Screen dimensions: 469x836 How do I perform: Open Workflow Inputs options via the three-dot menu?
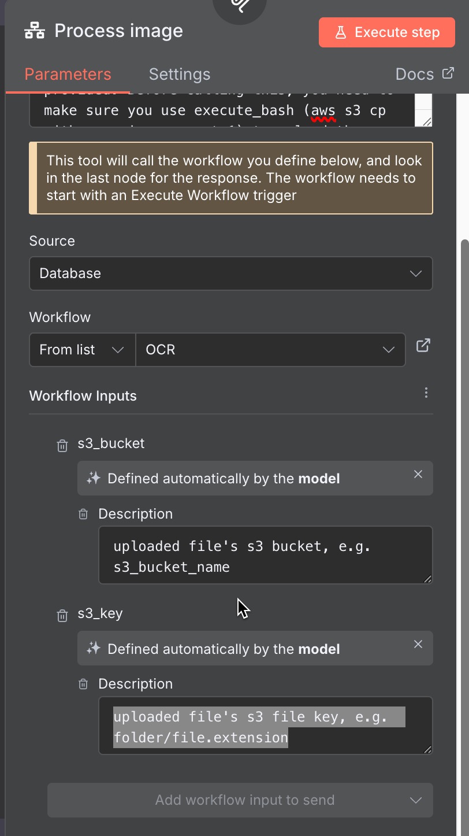point(426,393)
